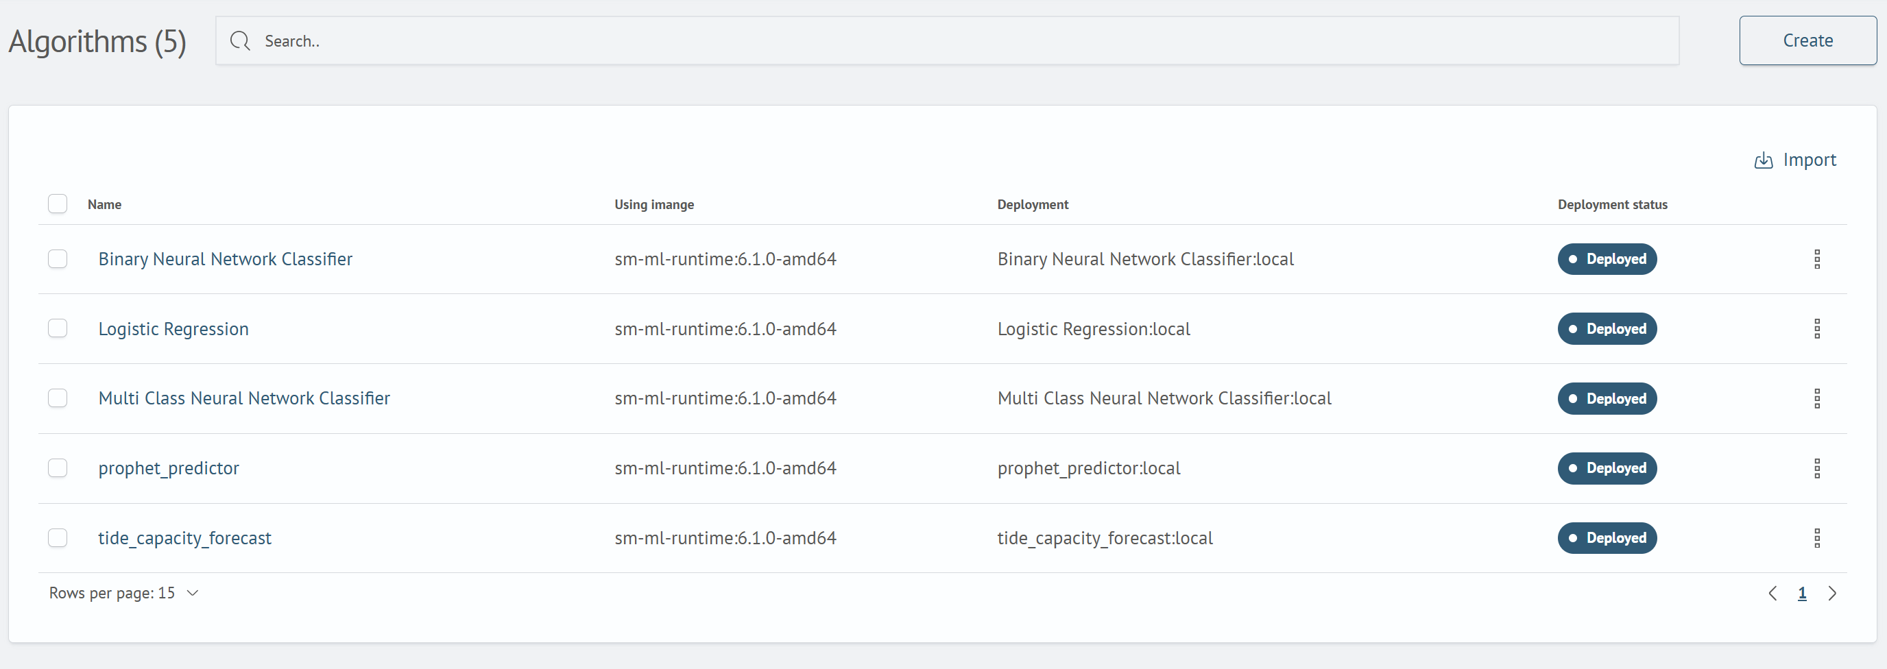Click Deployed status badge for tide_capacity_forecast
Viewport: 1887px width, 669px height.
click(x=1607, y=538)
